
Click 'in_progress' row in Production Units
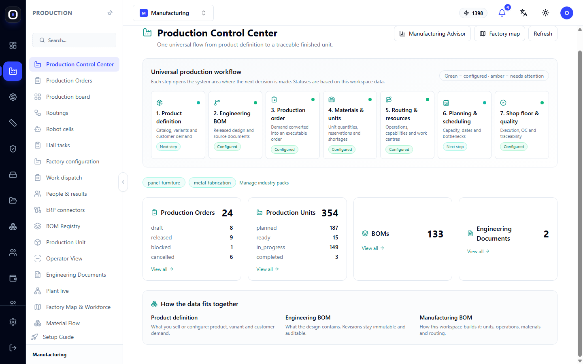click(x=297, y=247)
